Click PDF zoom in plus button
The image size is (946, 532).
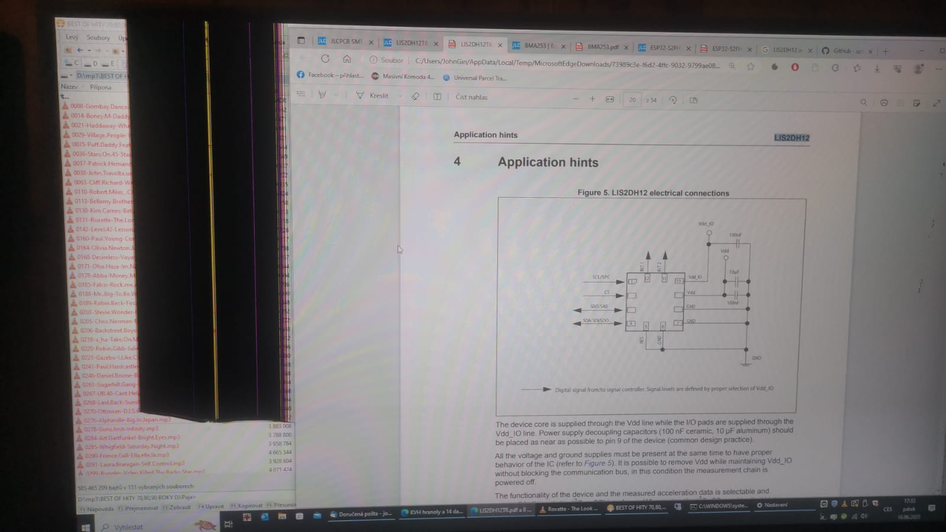[592, 99]
